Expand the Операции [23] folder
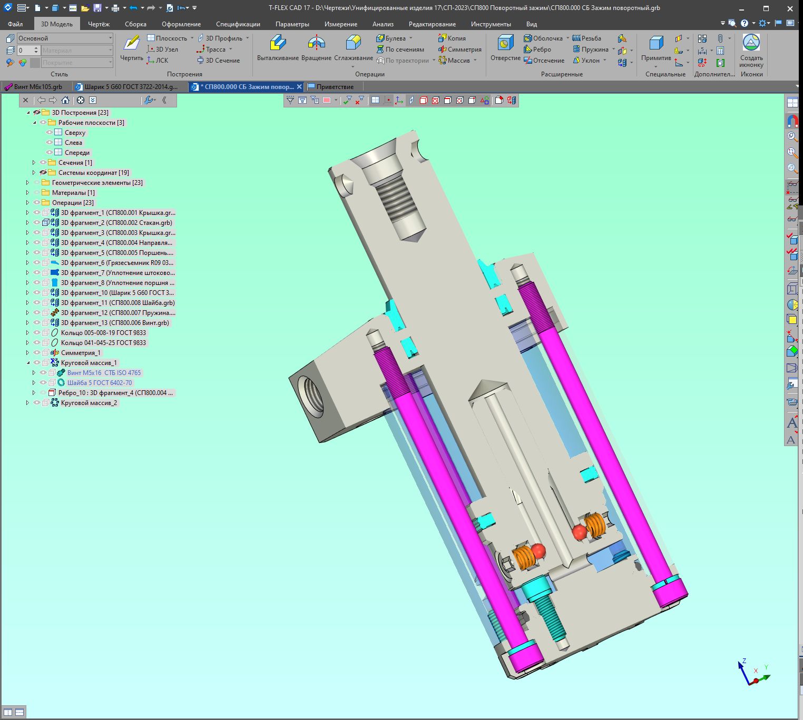 click(x=28, y=203)
